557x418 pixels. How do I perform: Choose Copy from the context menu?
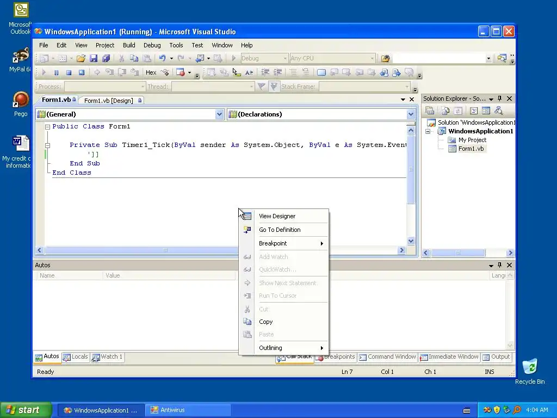(x=284, y=322)
